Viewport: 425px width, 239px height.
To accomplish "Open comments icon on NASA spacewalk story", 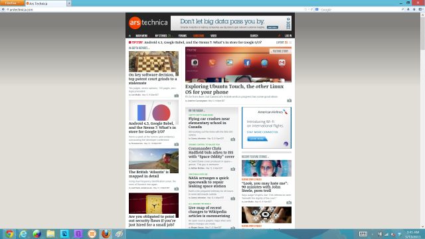I will (233, 199).
